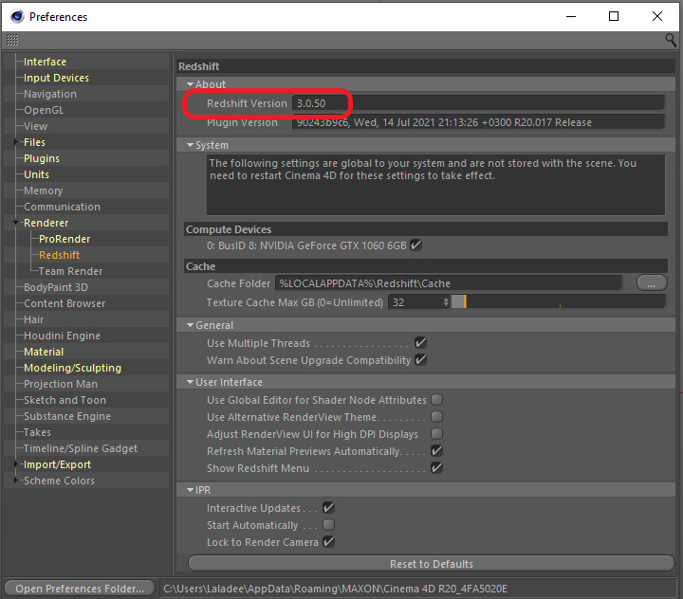This screenshot has height=599, width=683.
Task: Click the Texture Cache stepper arrows
Action: [446, 302]
